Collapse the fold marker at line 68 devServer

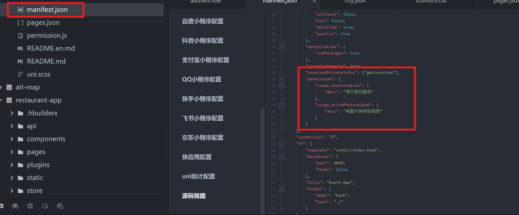point(282,157)
